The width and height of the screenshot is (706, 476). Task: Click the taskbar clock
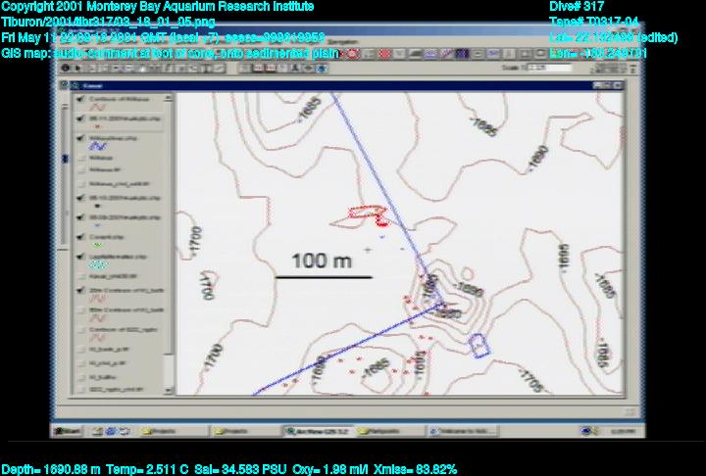(x=624, y=431)
